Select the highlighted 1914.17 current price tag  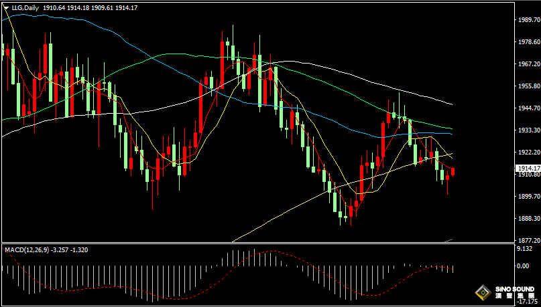527,168
